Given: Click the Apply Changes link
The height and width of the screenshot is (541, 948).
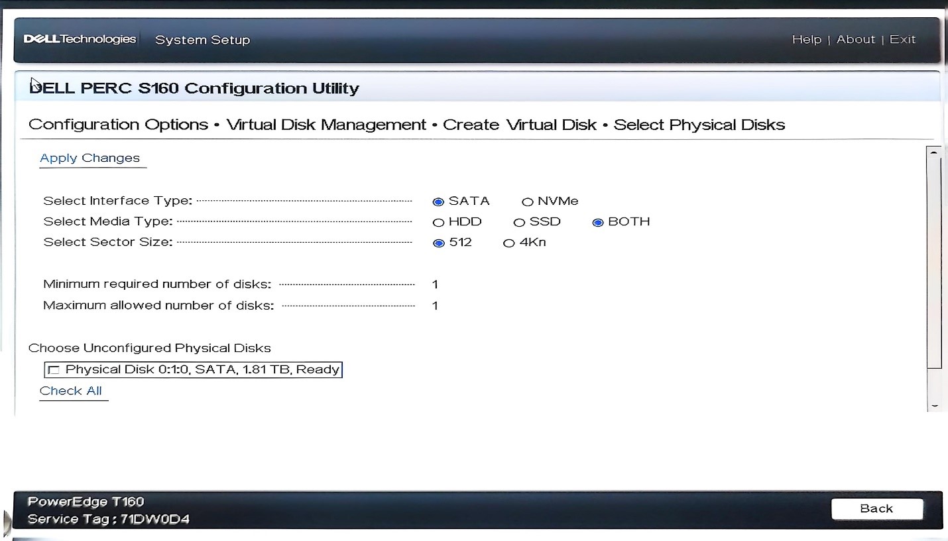Looking at the screenshot, I should [90, 158].
